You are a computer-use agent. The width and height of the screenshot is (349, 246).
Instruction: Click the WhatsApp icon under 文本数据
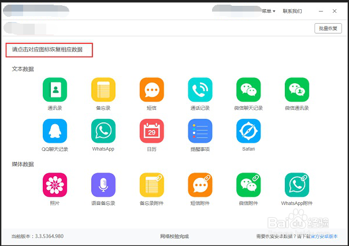pos(103,131)
